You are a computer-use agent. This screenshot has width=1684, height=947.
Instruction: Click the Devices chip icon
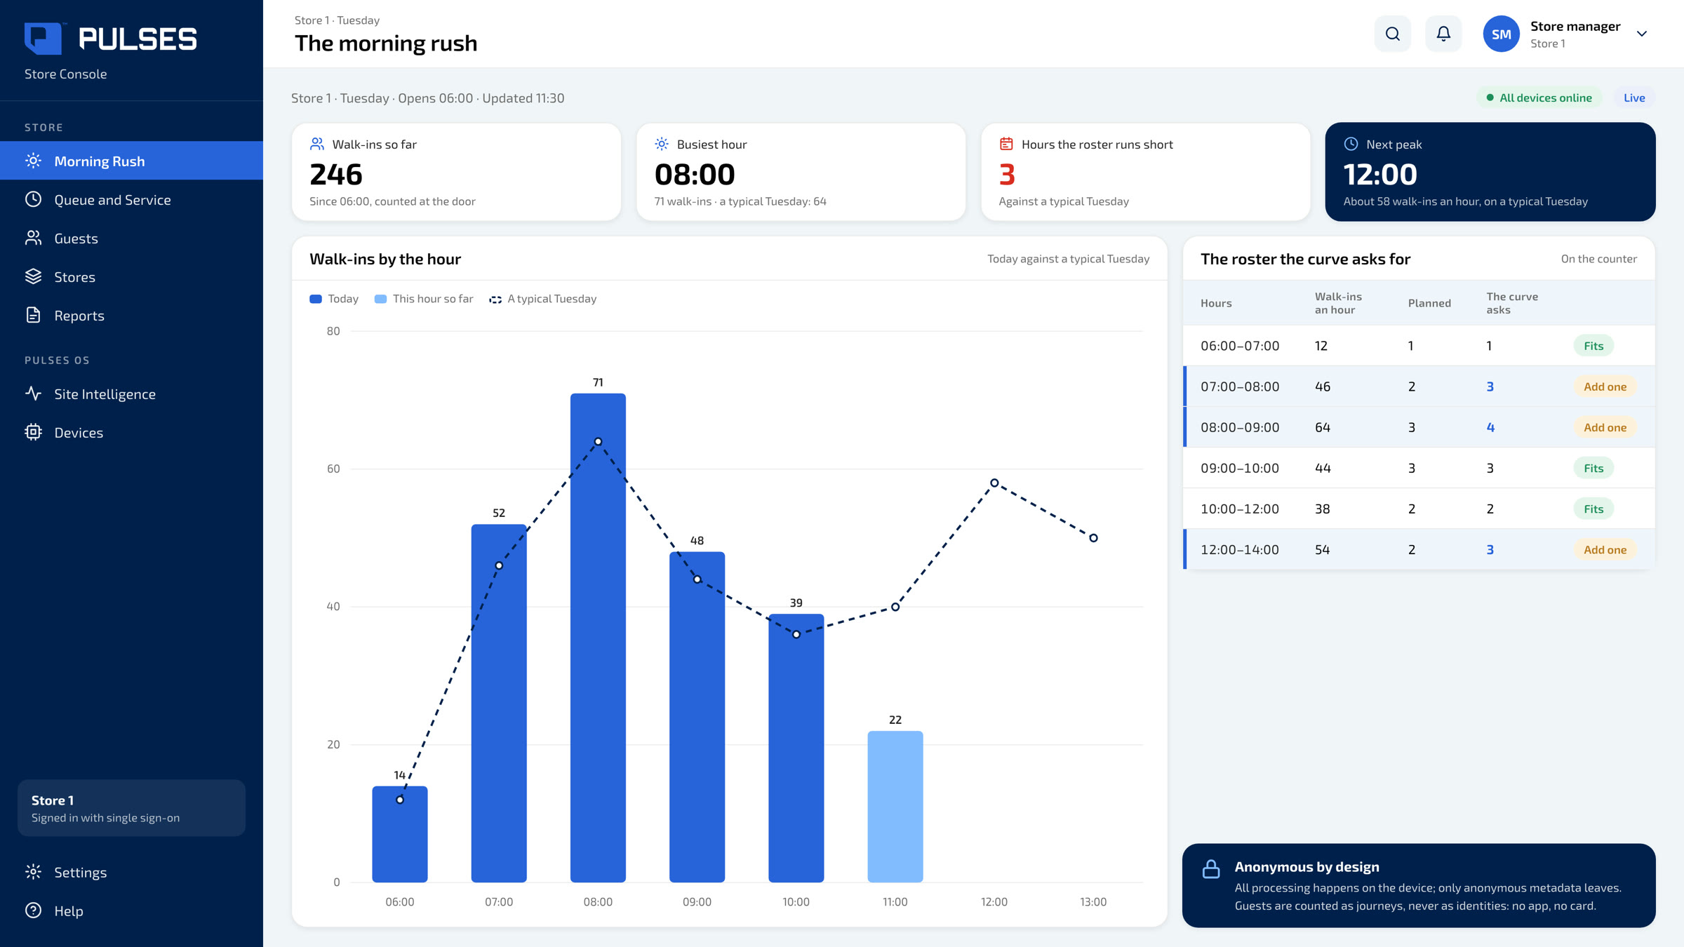pyautogui.click(x=33, y=432)
